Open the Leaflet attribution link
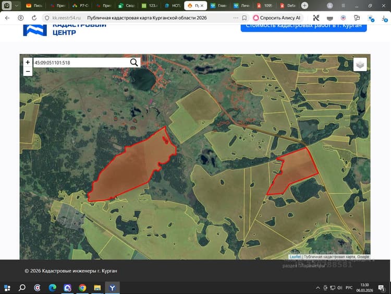The image size is (391, 294). (x=295, y=256)
